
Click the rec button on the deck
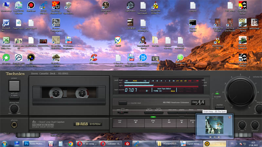coord(182,123)
